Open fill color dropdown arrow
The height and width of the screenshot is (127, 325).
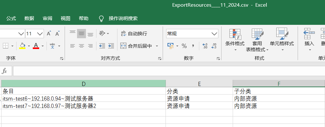pyautogui.click(x=29, y=46)
